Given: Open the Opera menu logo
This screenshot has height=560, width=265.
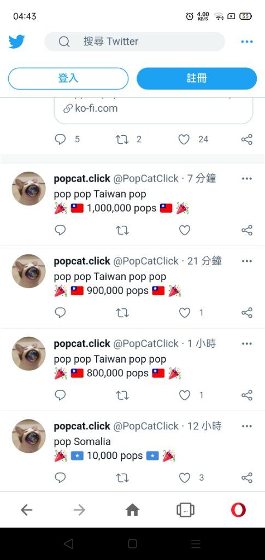Looking at the screenshot, I should click(238, 510).
